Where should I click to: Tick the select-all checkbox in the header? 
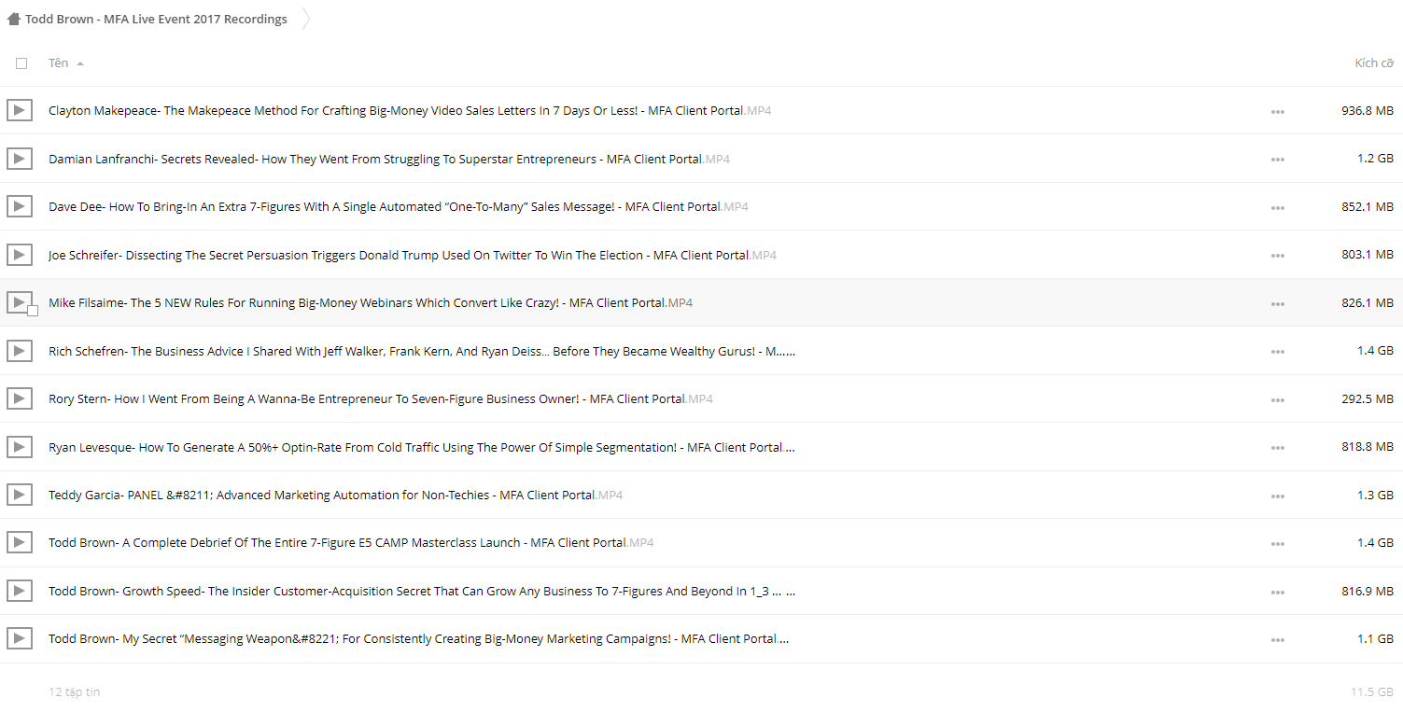point(21,63)
